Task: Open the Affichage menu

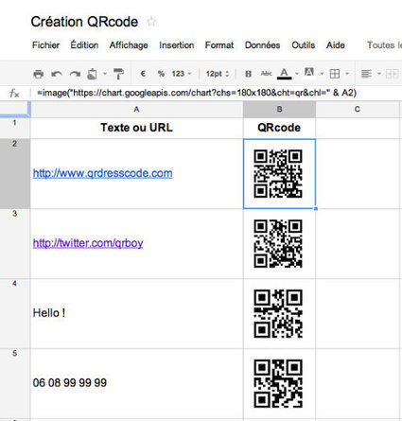Action: pos(129,45)
